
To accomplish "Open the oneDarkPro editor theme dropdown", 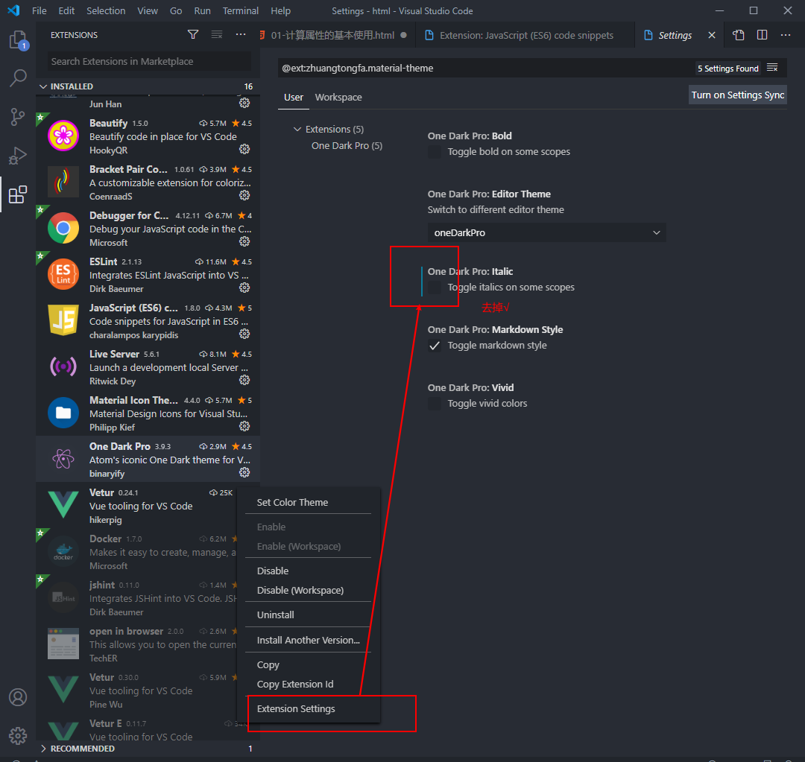I will click(x=547, y=232).
